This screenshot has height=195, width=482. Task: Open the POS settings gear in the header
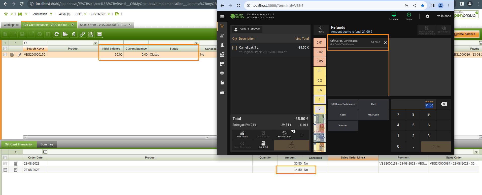(x=427, y=16)
